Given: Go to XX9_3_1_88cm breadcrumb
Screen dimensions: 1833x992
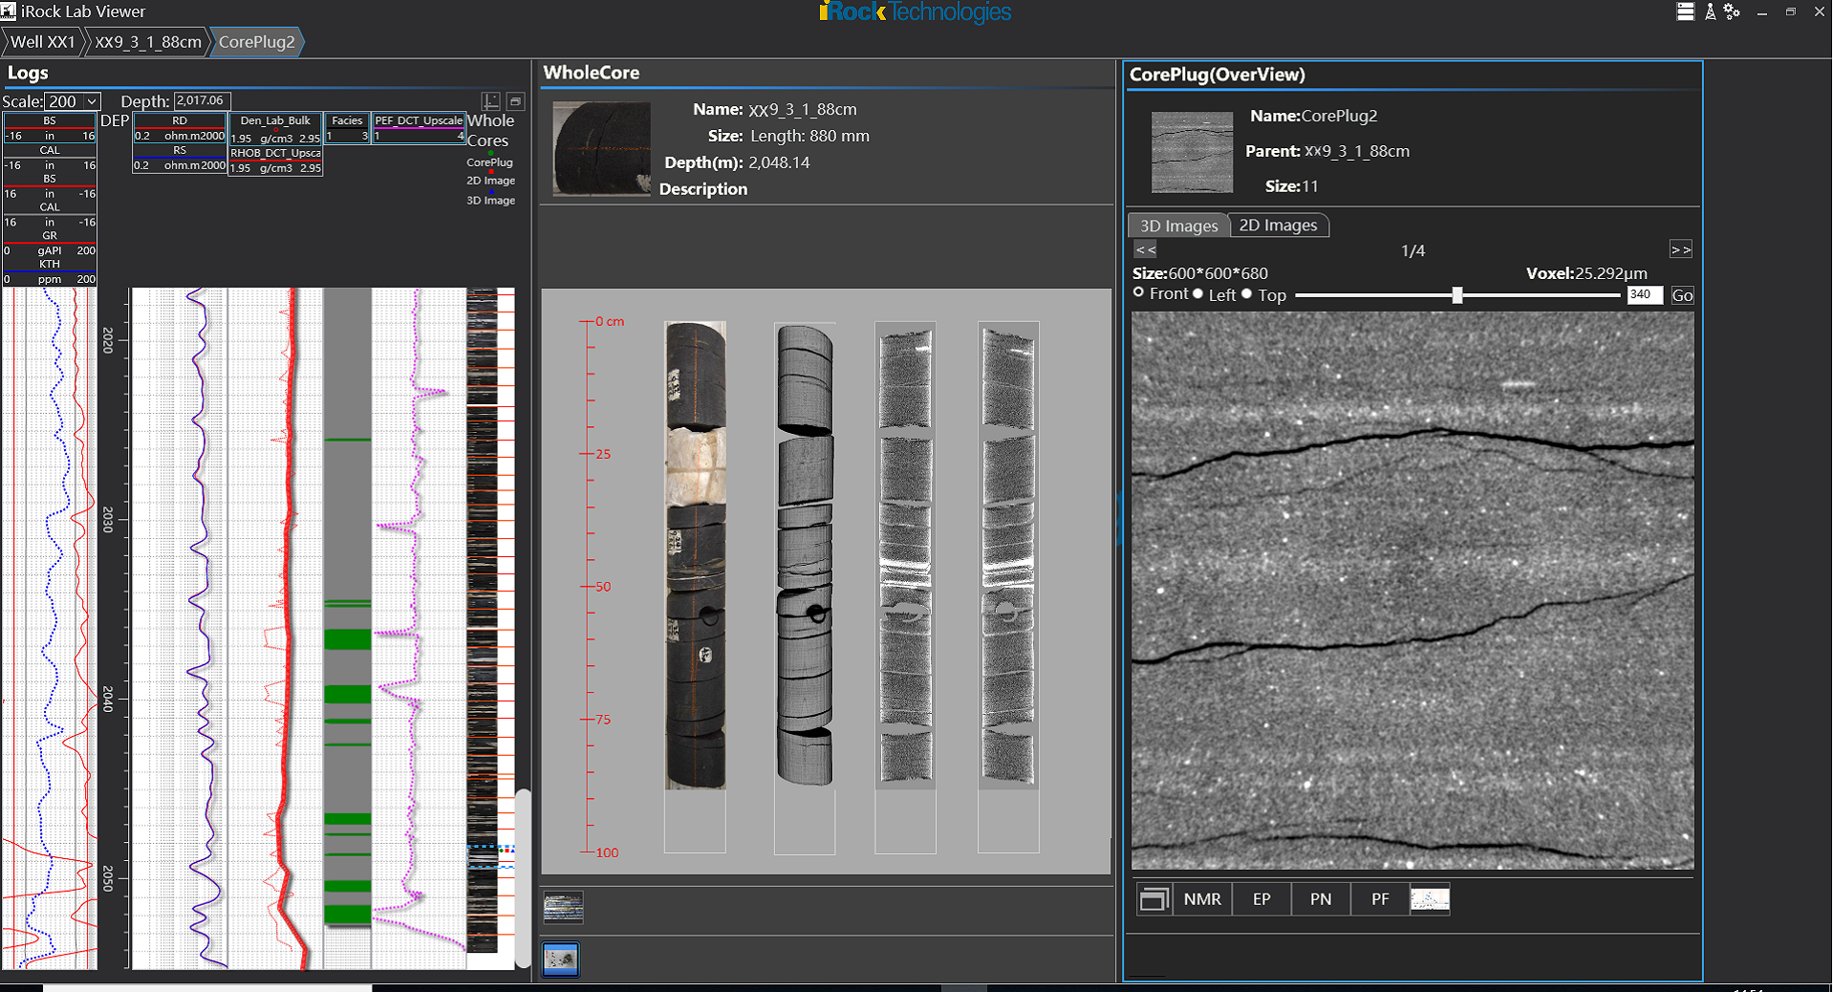Looking at the screenshot, I should tap(148, 42).
